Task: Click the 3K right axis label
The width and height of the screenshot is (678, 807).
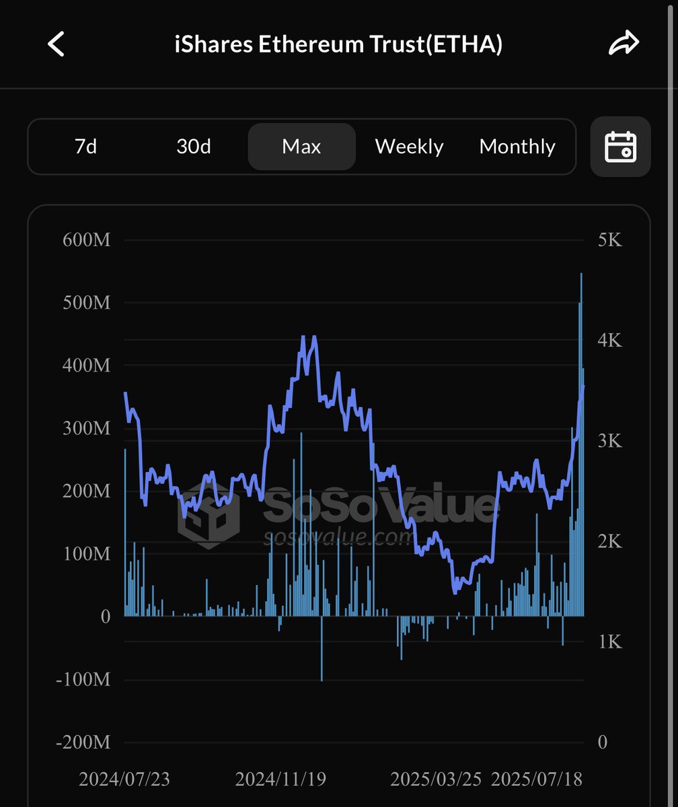Action: [x=610, y=441]
